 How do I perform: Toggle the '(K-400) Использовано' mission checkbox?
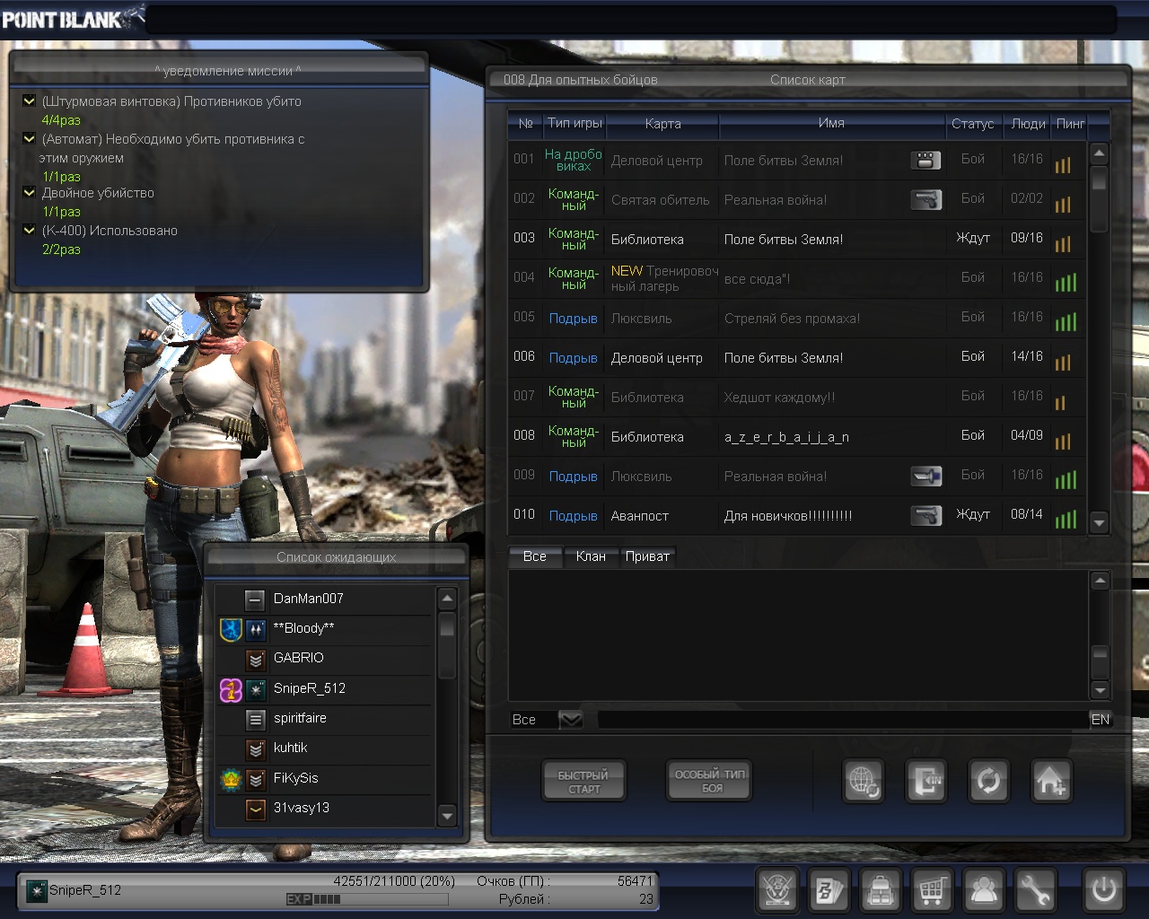point(30,230)
